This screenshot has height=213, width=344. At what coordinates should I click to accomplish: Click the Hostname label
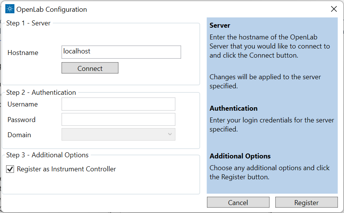click(x=23, y=53)
